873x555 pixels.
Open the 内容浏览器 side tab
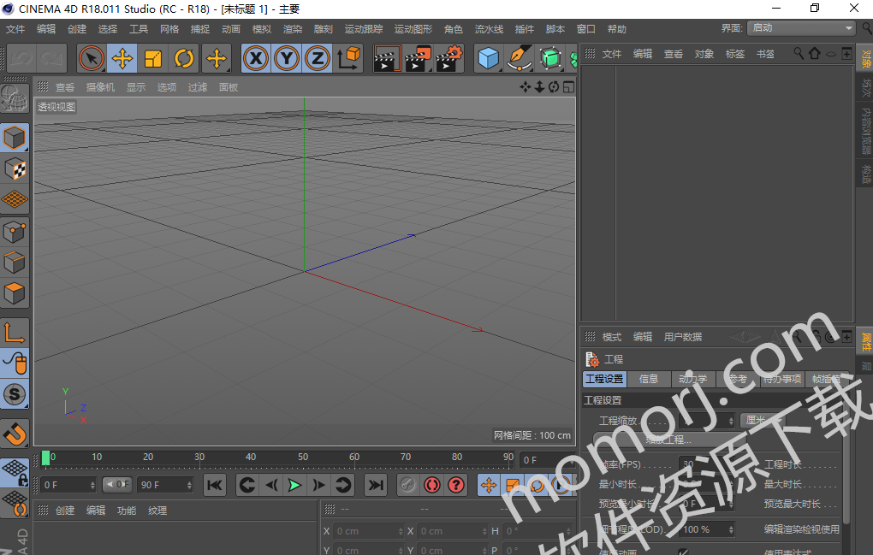[x=865, y=131]
